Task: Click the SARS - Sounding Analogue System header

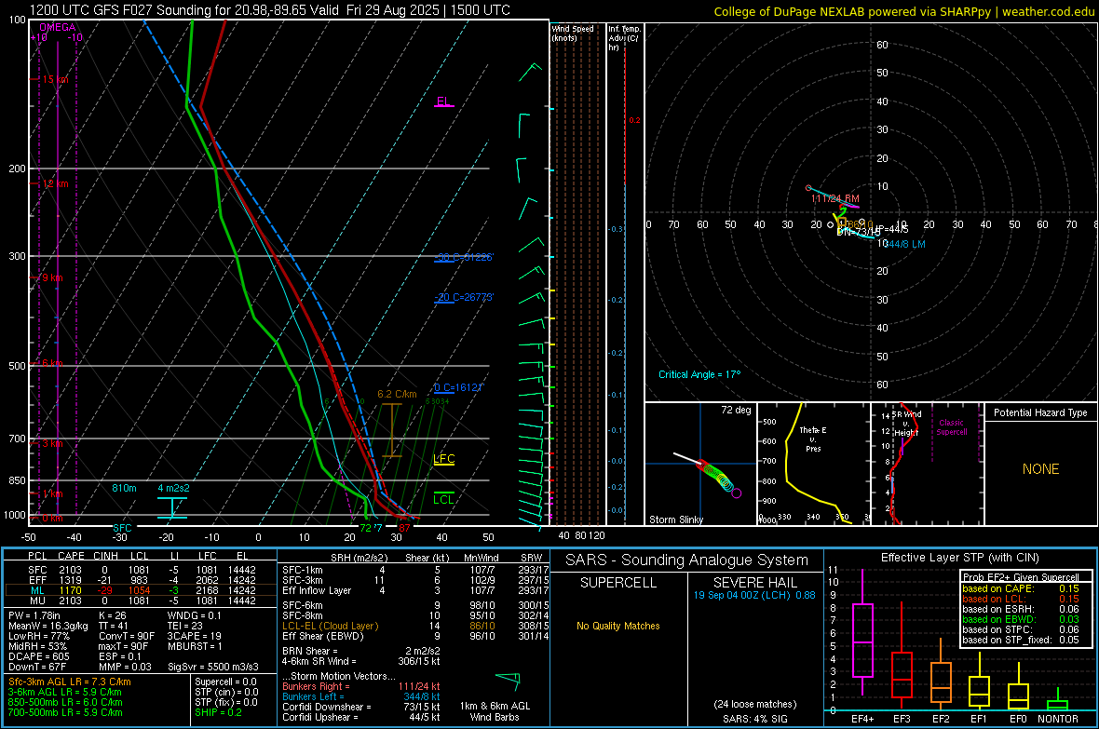Action: point(686,560)
